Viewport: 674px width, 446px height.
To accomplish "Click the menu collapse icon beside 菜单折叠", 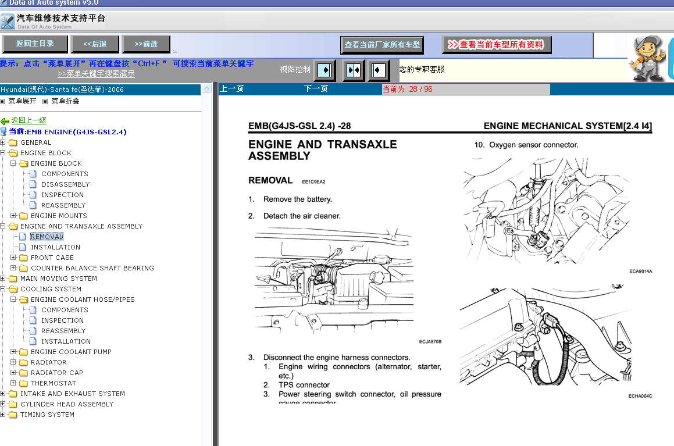I will [45, 101].
